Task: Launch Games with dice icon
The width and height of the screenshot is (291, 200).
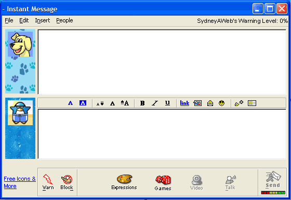Action: (163, 183)
